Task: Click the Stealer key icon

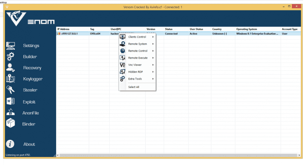Action: [x=11, y=90]
